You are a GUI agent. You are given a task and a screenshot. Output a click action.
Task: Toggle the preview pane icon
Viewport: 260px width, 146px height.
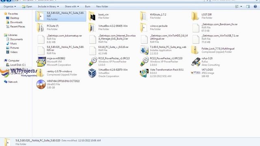point(248,6)
